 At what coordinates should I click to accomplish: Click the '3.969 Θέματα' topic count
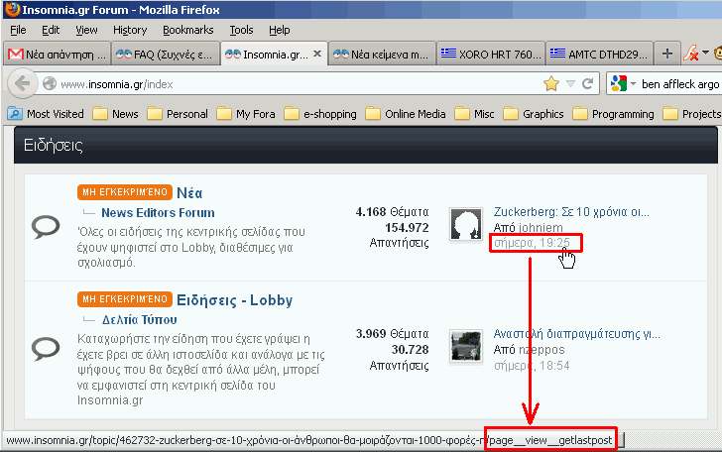[392, 334]
